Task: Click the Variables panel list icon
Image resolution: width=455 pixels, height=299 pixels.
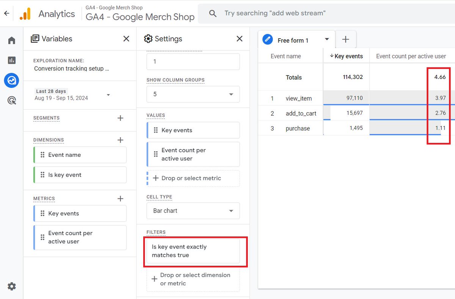Action: [x=35, y=39]
